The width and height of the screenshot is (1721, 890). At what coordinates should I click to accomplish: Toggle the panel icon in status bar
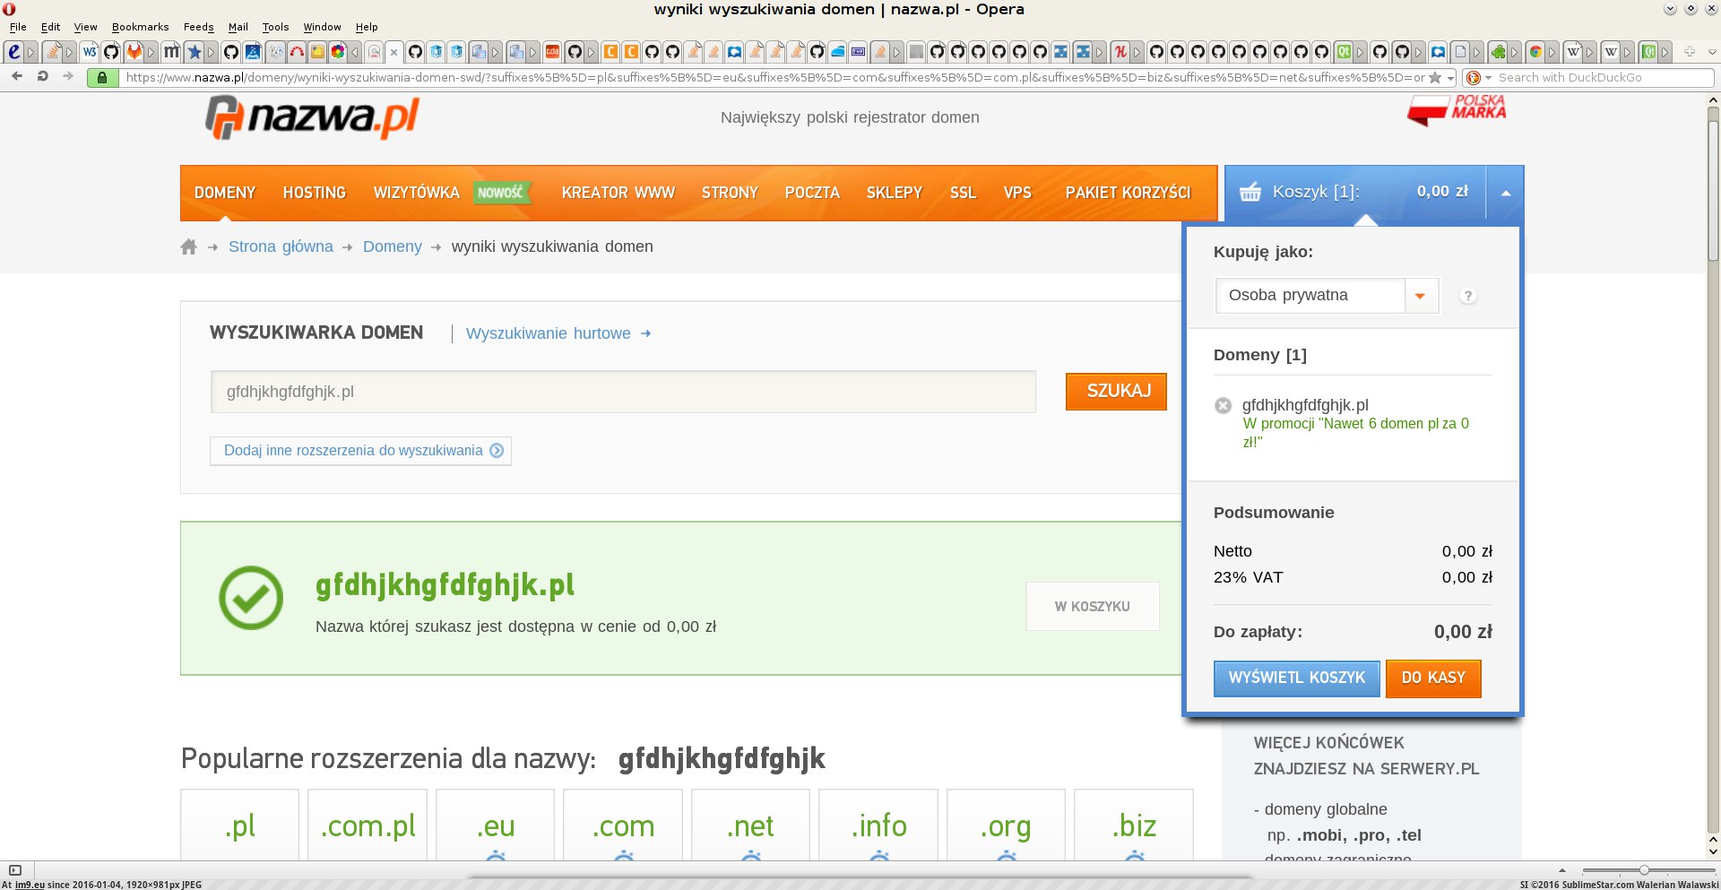15,870
